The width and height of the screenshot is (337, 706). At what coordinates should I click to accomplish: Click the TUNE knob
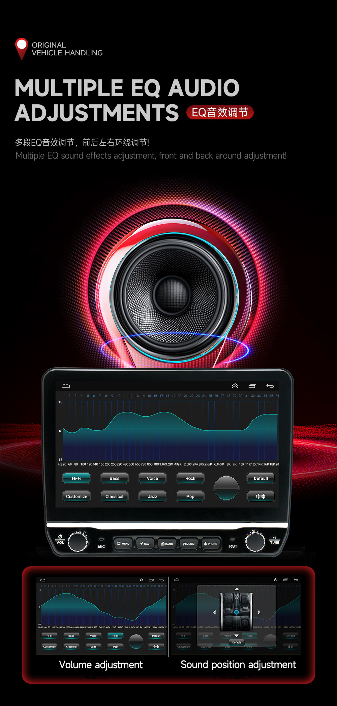point(255,541)
